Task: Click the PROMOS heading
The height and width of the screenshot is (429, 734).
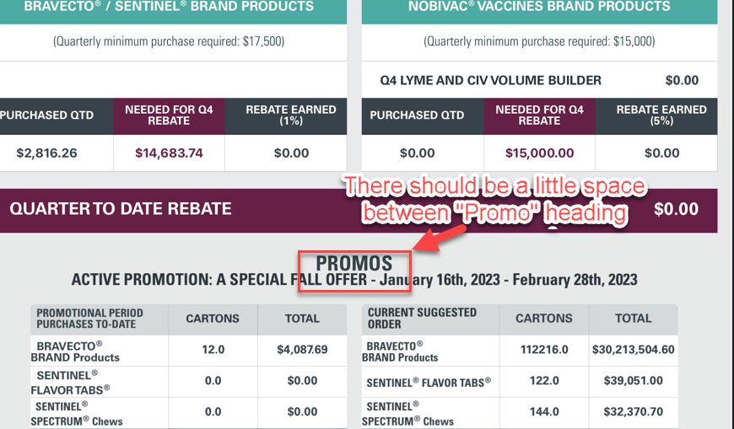Action: (x=354, y=264)
